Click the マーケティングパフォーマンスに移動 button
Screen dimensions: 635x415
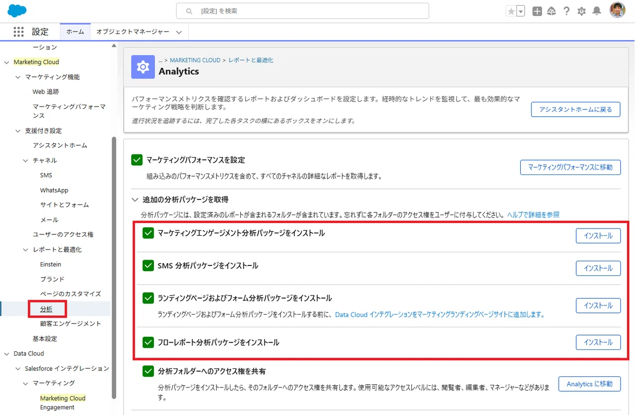point(570,167)
